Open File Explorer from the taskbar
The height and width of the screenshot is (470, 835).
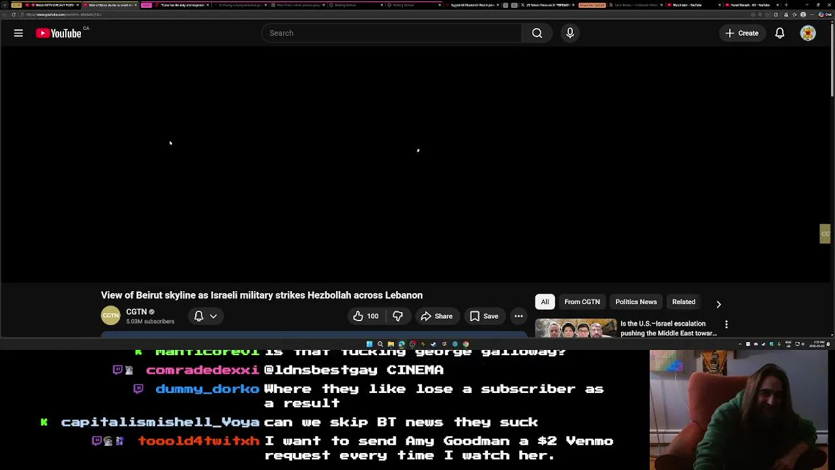pos(391,344)
